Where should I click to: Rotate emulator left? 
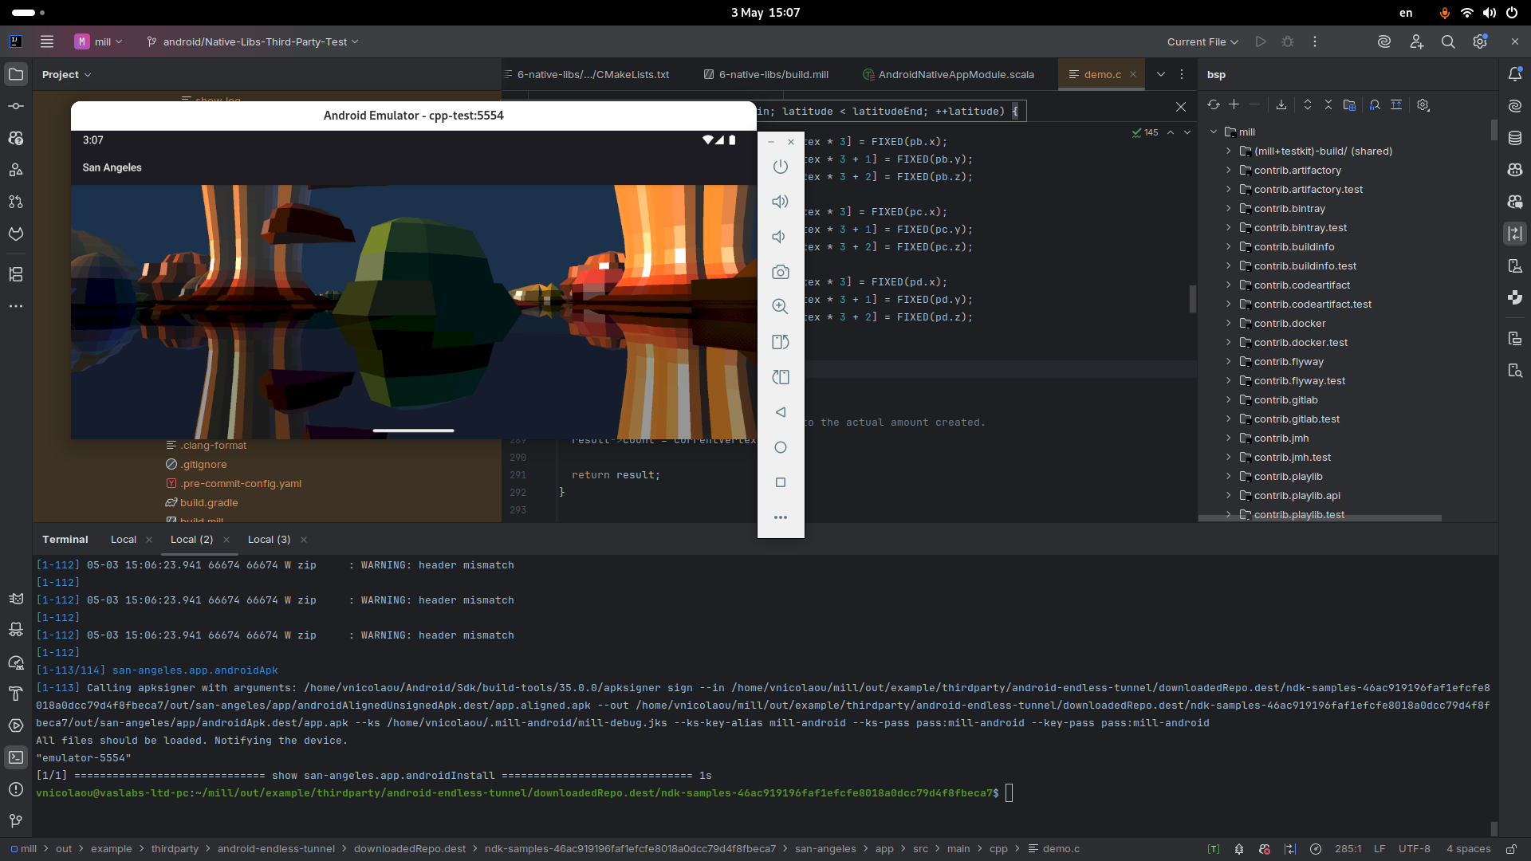[781, 342]
